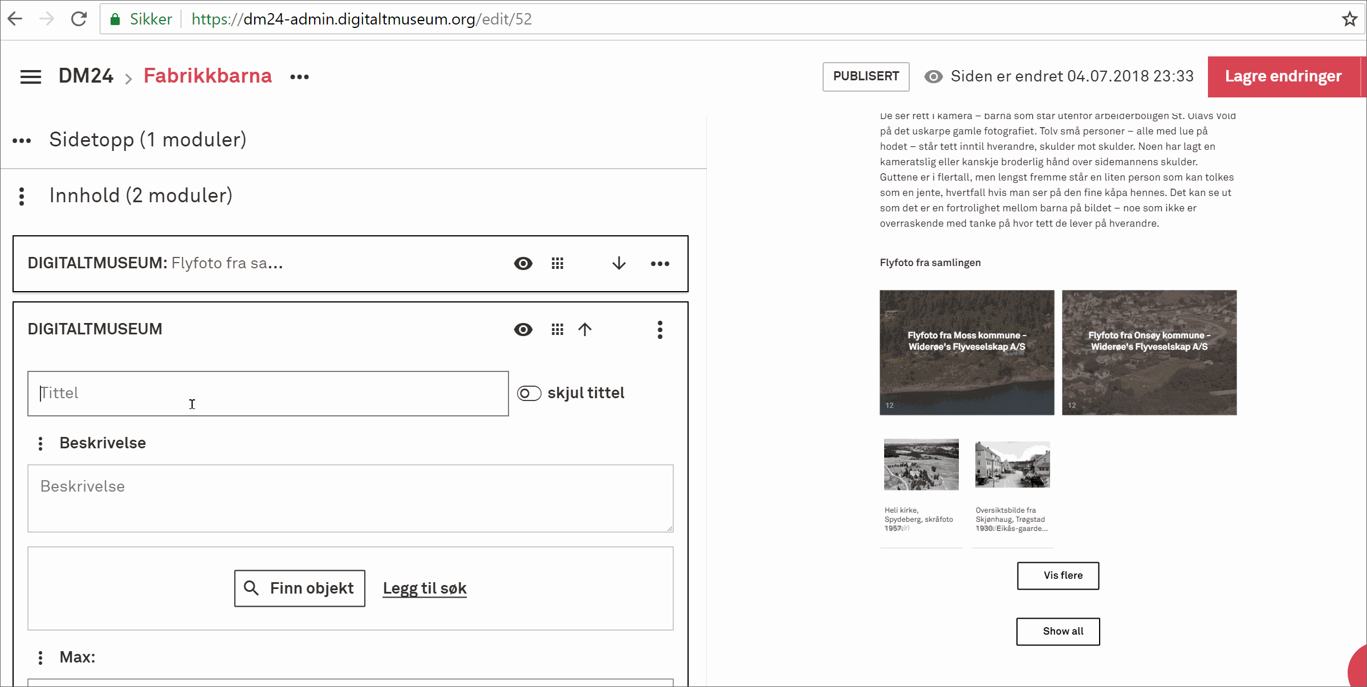The image size is (1367, 687).
Task: Click into the Tittel input field
Action: 268,394
